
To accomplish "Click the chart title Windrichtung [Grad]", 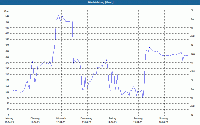I will tap(101, 2).
